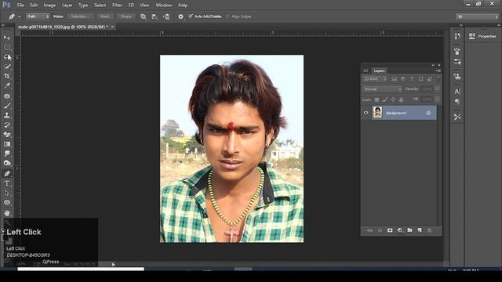Switch to the 3D panel tab
Image resolution: width=502 pixels, height=282 pixels.
366,70
